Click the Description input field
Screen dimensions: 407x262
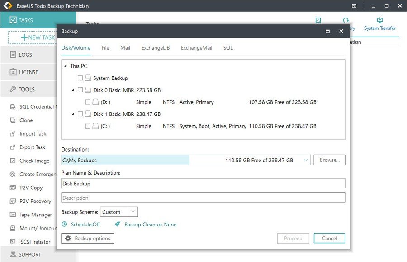point(203,198)
